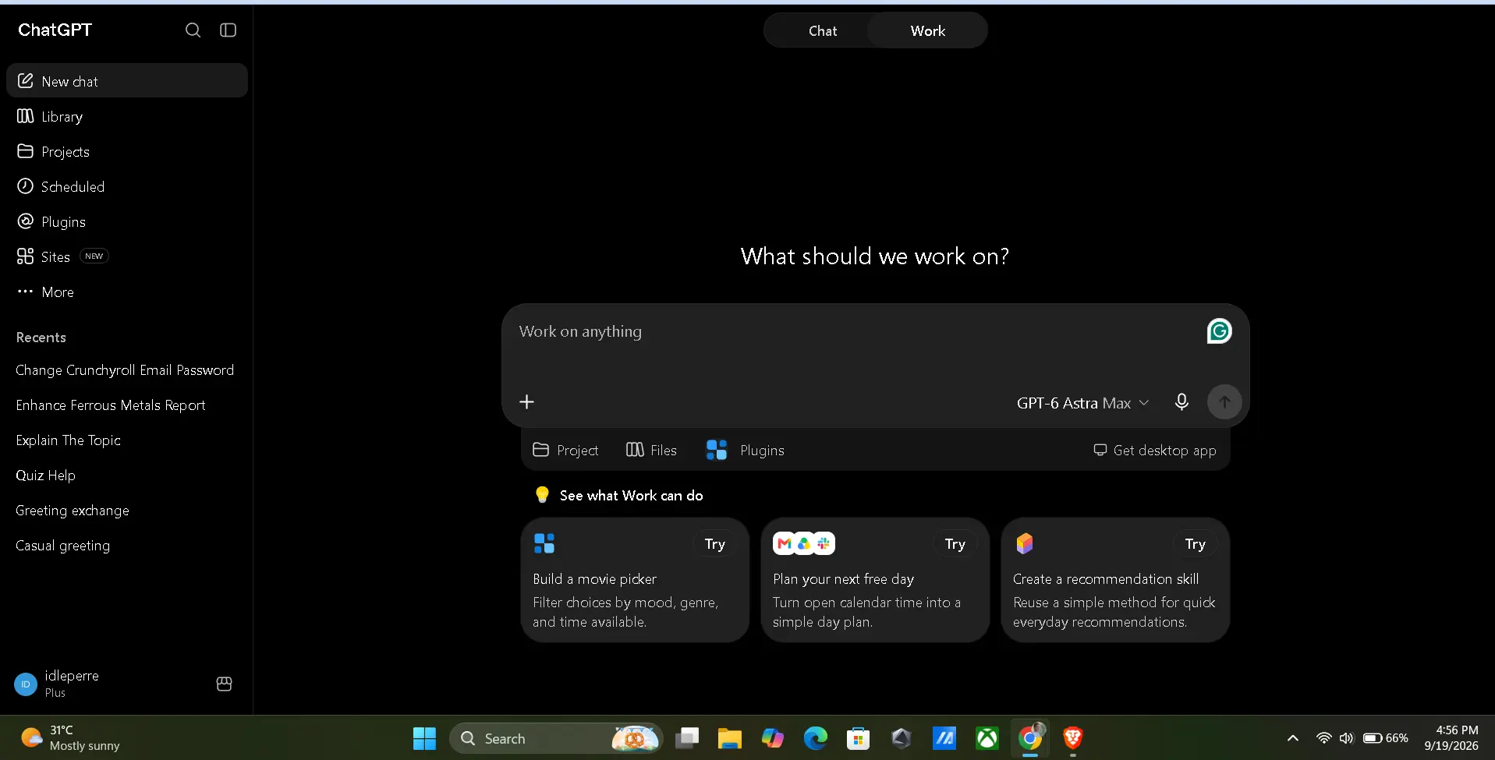Click the Get desktop app link

[x=1155, y=451]
